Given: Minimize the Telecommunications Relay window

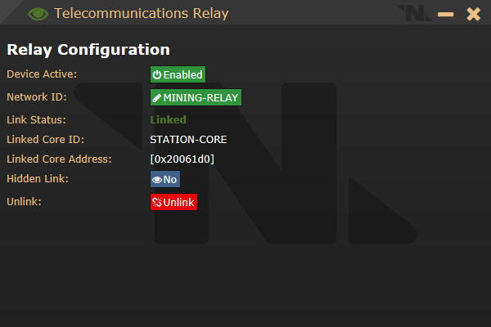Looking at the screenshot, I should point(446,14).
